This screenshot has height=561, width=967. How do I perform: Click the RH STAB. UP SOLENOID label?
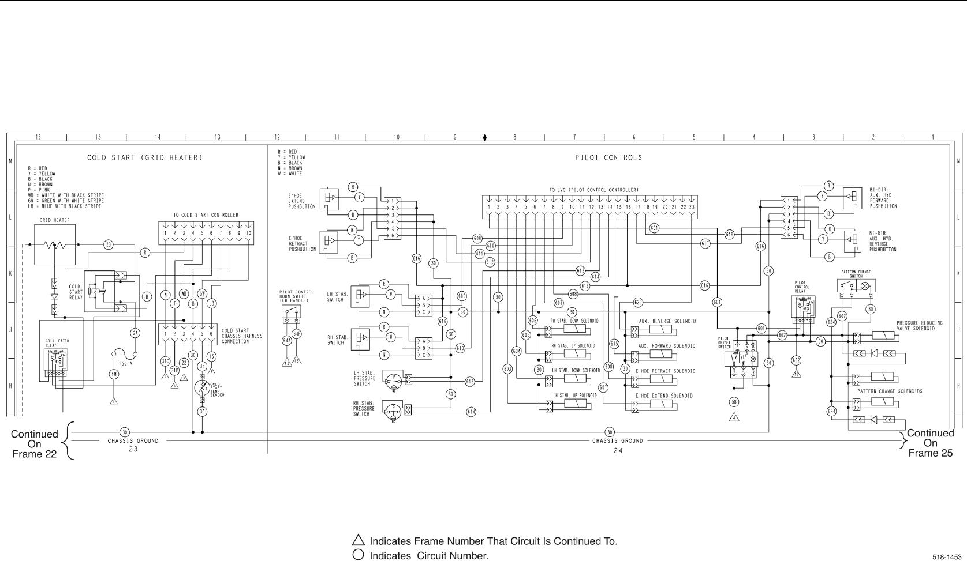573,345
